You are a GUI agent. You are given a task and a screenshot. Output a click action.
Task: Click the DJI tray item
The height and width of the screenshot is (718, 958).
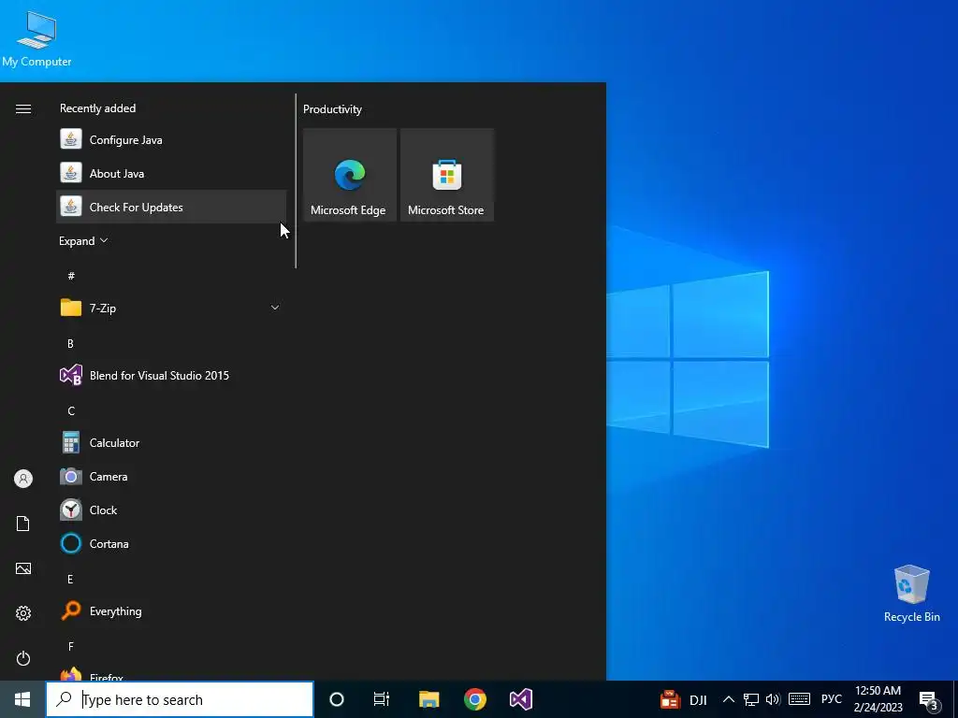698,699
